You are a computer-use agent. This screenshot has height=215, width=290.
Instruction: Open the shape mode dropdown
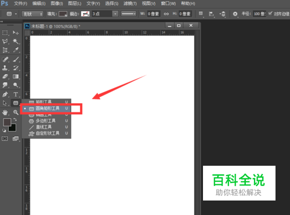pyautogui.click(x=32, y=14)
